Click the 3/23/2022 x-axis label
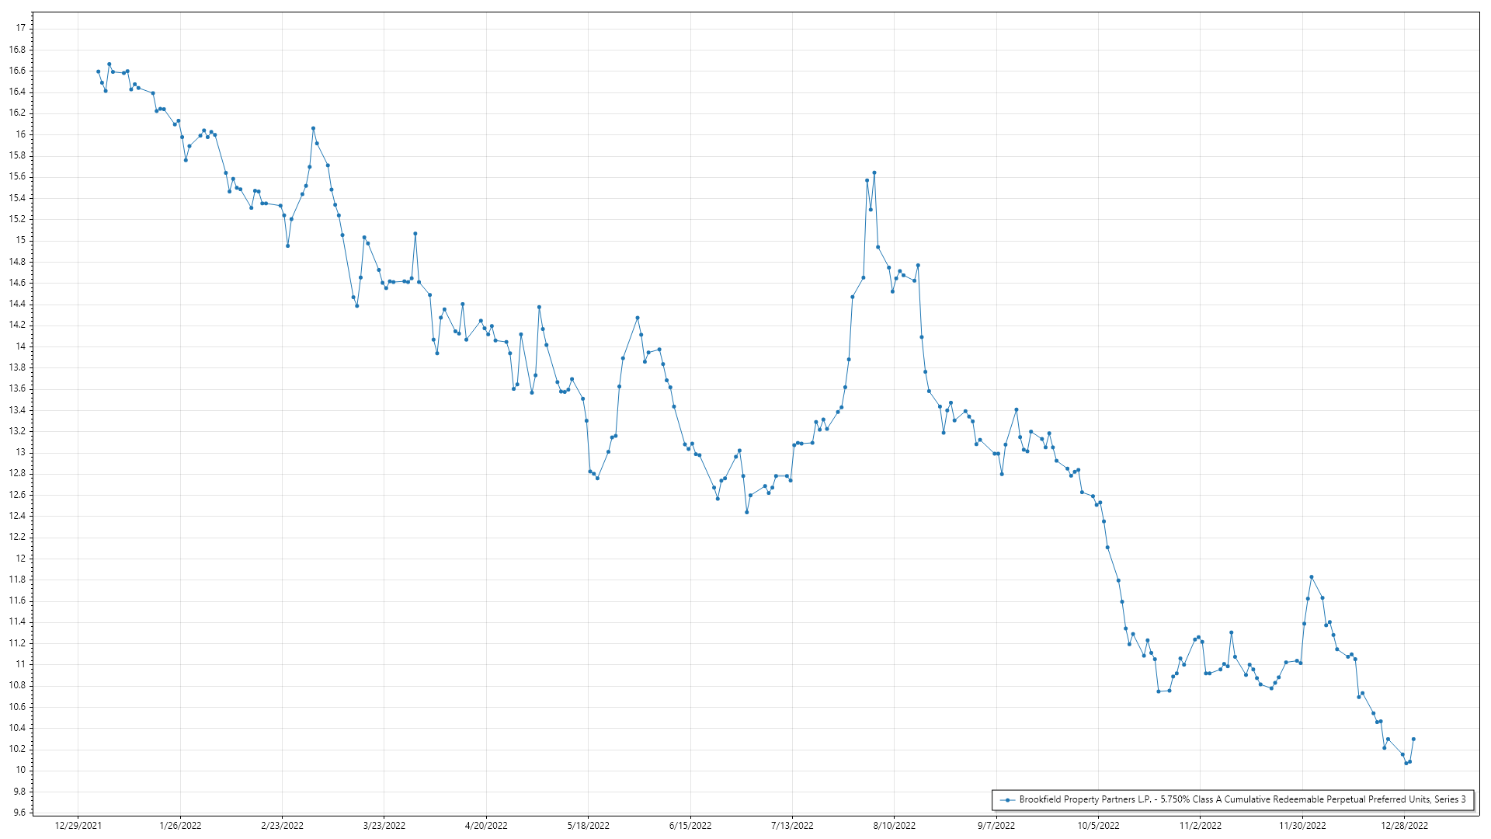This screenshot has width=1491, height=839. click(384, 825)
